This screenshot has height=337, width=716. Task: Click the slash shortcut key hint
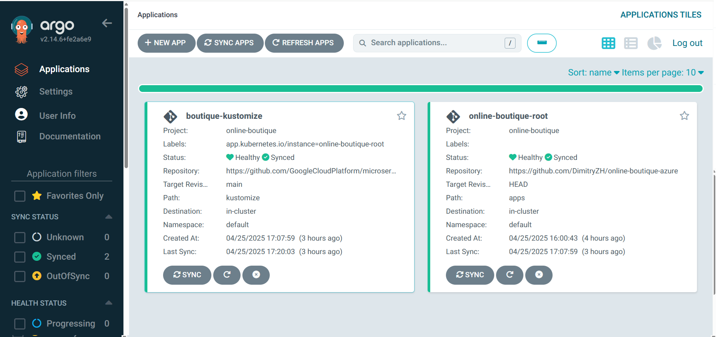pyautogui.click(x=510, y=43)
